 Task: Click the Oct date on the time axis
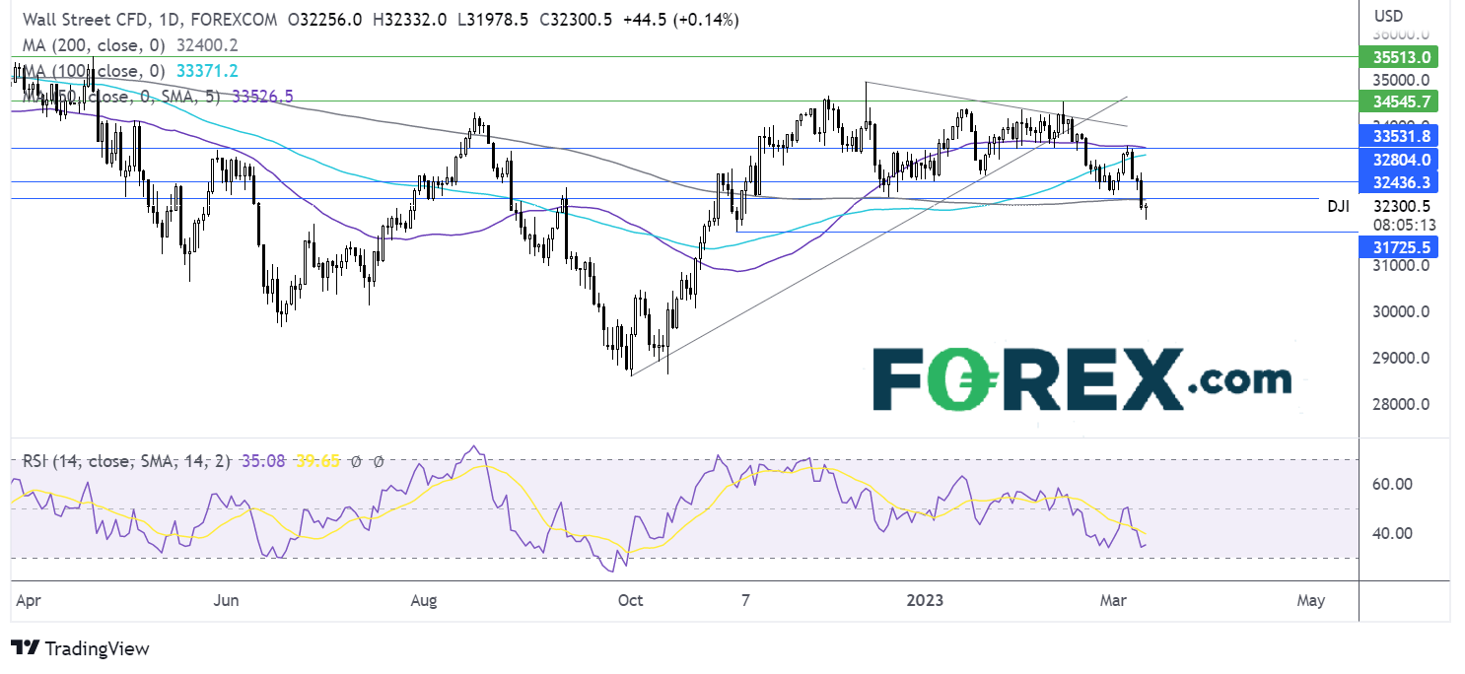click(629, 600)
